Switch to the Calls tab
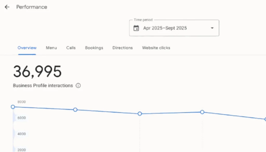This screenshot has height=152, width=266. tap(71, 48)
